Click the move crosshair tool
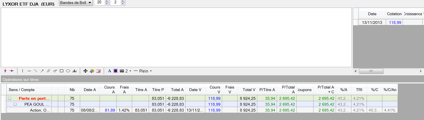This screenshot has height=120, width=424. pos(85,71)
